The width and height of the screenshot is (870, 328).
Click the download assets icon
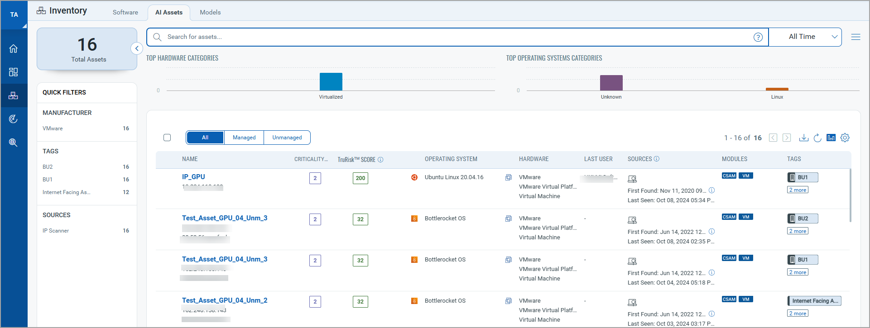pyautogui.click(x=803, y=138)
